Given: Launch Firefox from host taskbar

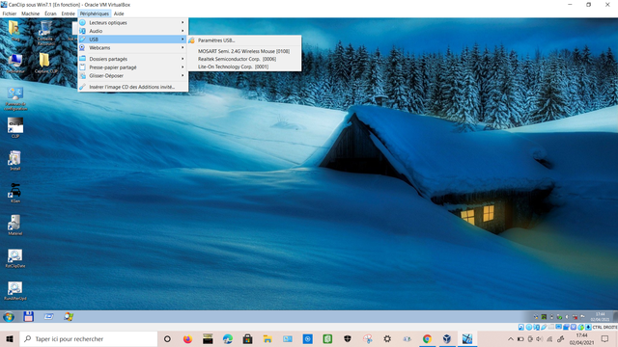Looking at the screenshot, I should pyautogui.click(x=187, y=338).
